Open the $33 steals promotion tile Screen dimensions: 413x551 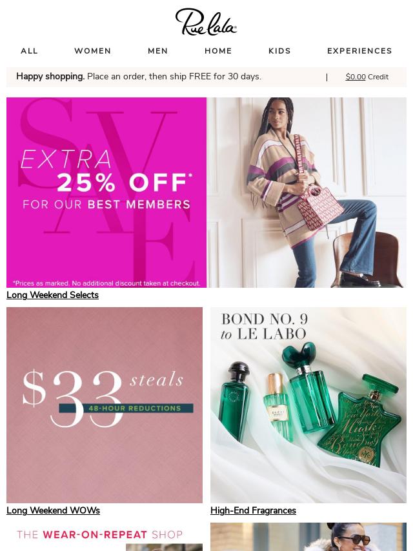105,405
